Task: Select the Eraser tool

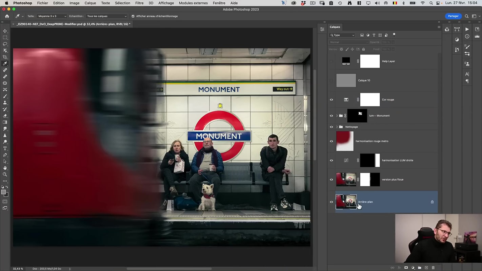Action: (5, 116)
